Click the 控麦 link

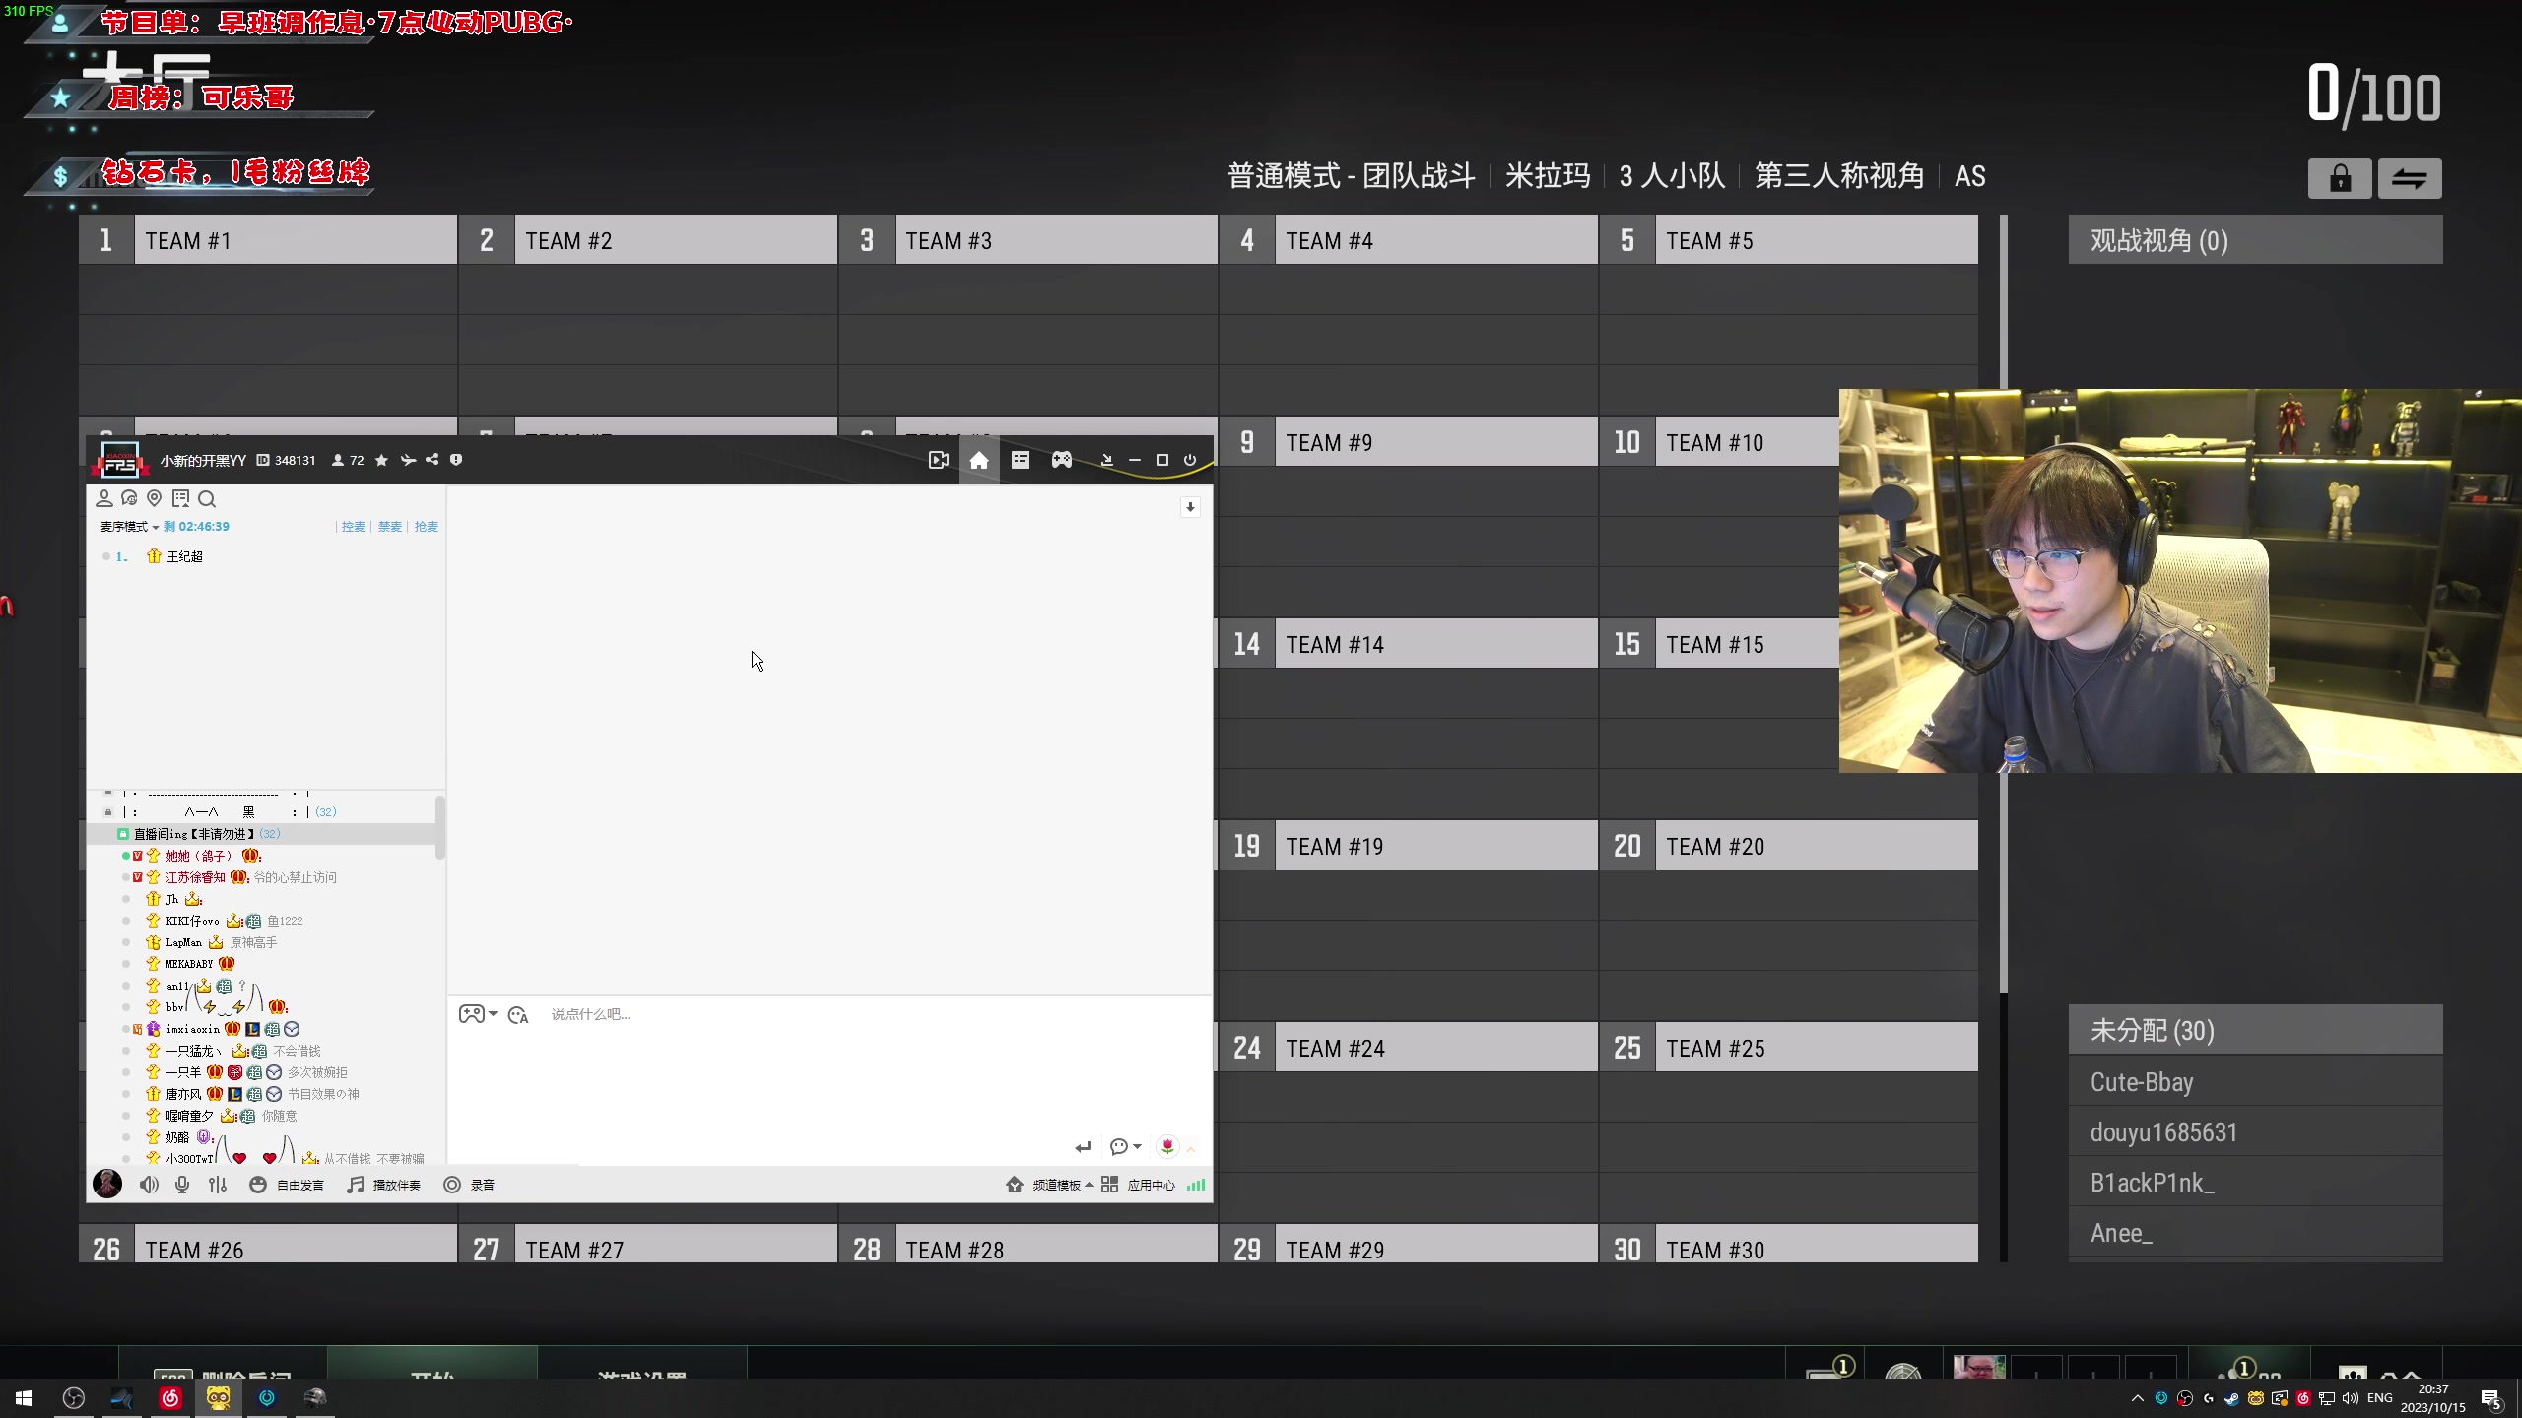(352, 527)
